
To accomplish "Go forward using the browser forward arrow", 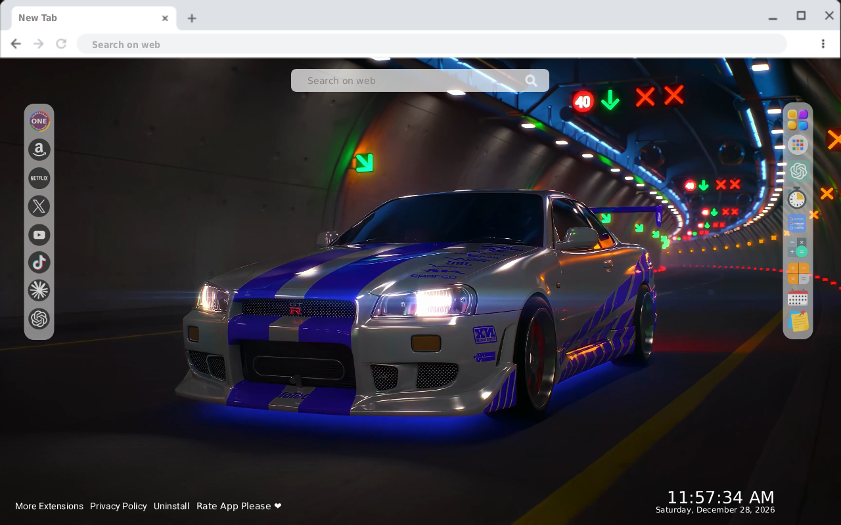I will tap(39, 44).
